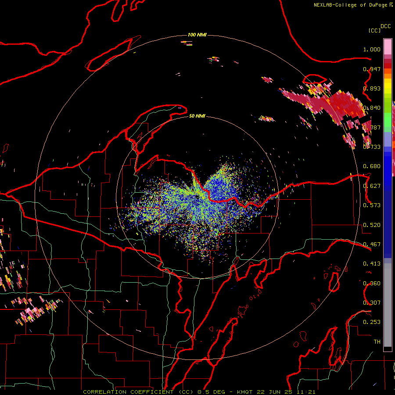Screen dimensions: 395x395
Task: Select the 0.253 scale value
Action: [x=372, y=322]
